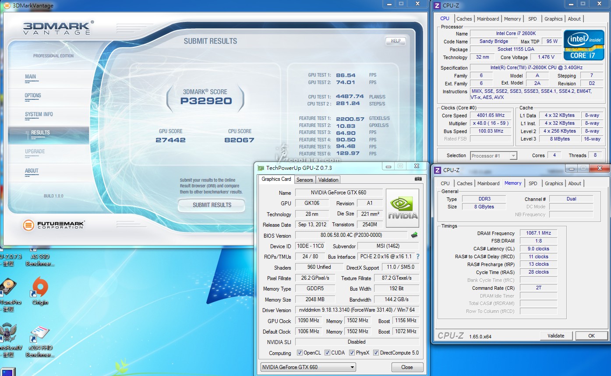Screen dimensions: 611x376
Task: Open Mainboard tab in the CPU-Z processor window
Action: coord(488,19)
